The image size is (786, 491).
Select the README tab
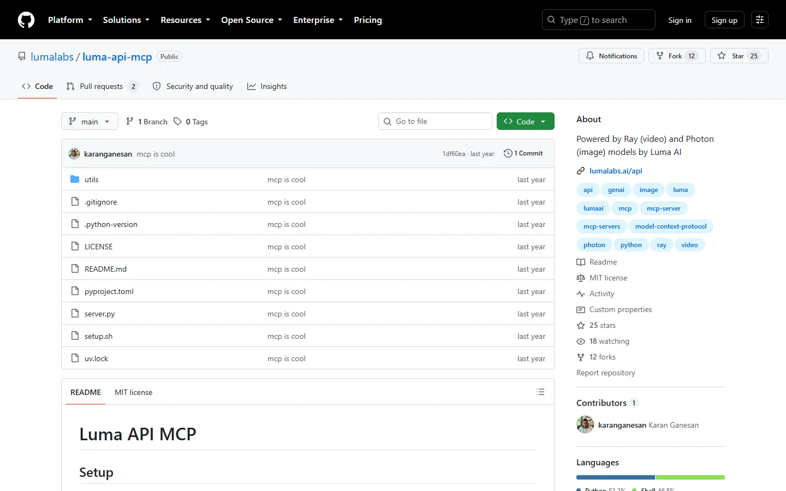(x=86, y=392)
